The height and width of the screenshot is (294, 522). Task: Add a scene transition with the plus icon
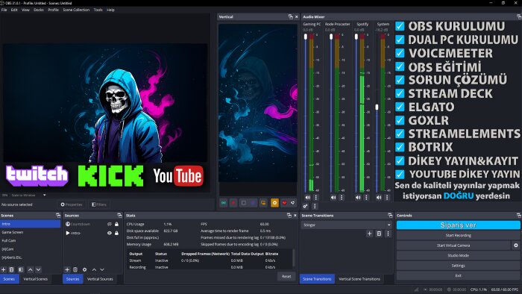[x=370, y=234]
